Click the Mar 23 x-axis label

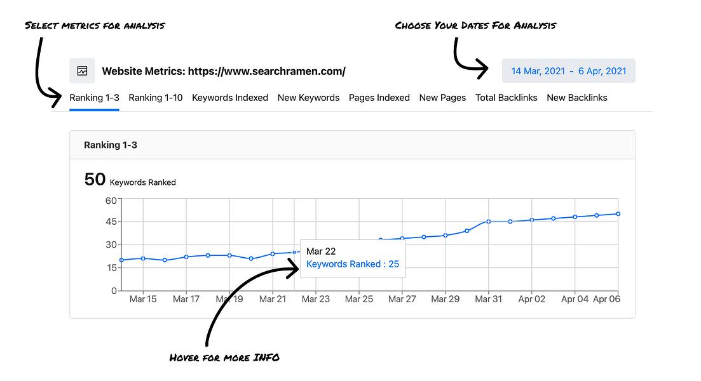(316, 299)
